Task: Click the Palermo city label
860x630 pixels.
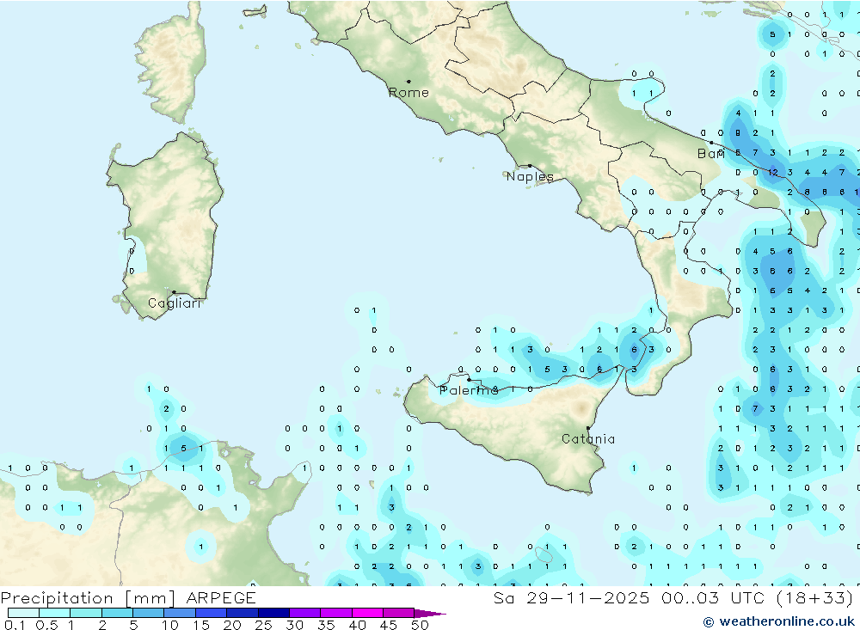Action: tap(469, 390)
